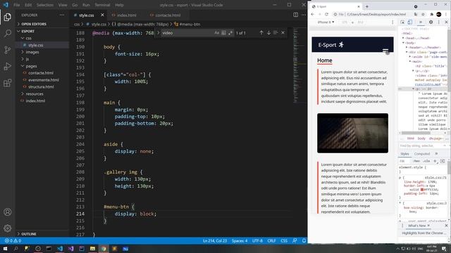This screenshot has height=253, width=451.
Task: Expand the images folder
Action: 32,52
